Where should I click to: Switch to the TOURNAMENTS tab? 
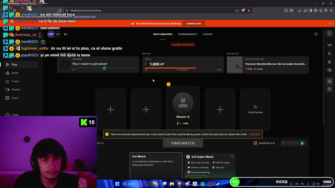[x=187, y=34]
